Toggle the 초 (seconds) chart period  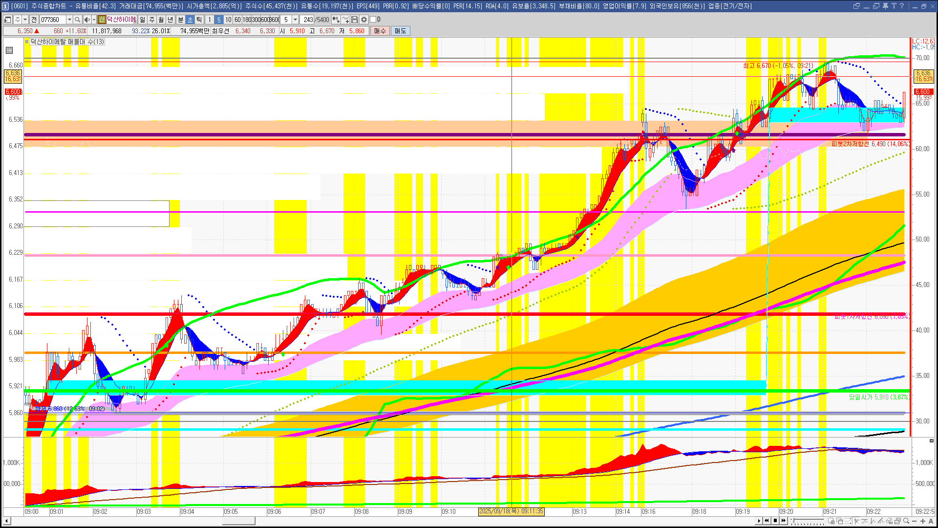tap(190, 20)
